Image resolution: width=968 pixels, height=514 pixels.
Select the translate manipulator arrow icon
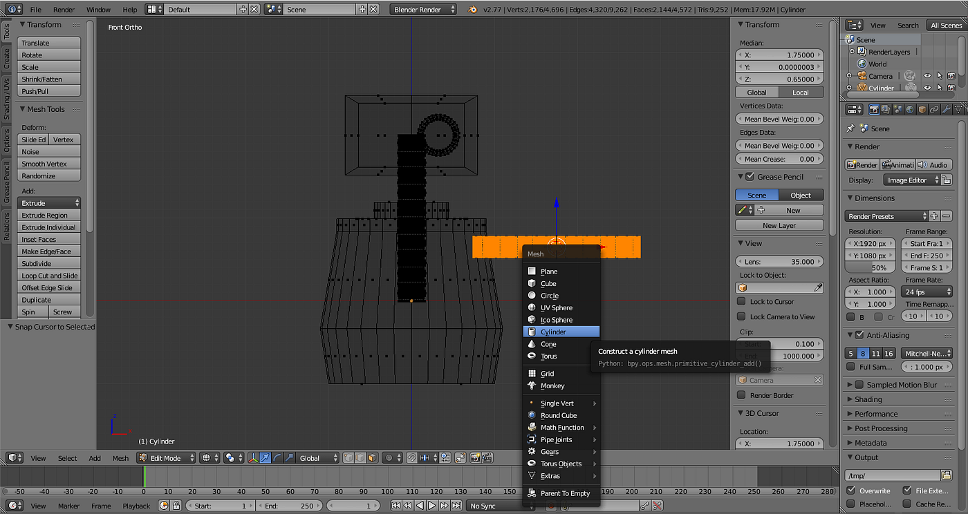coord(265,457)
